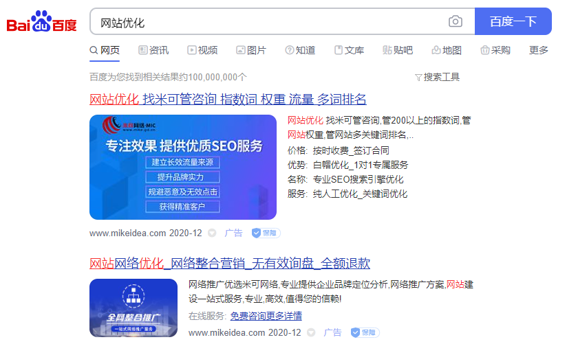This screenshot has width=567, height=344.
Task: Click the 保障 shield badge on second result
Action: [x=365, y=332]
